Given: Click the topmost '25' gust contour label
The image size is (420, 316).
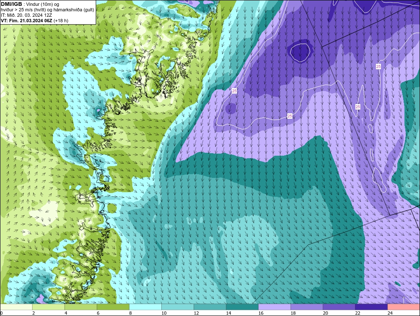Looking at the screenshot, I should [x=378, y=66].
